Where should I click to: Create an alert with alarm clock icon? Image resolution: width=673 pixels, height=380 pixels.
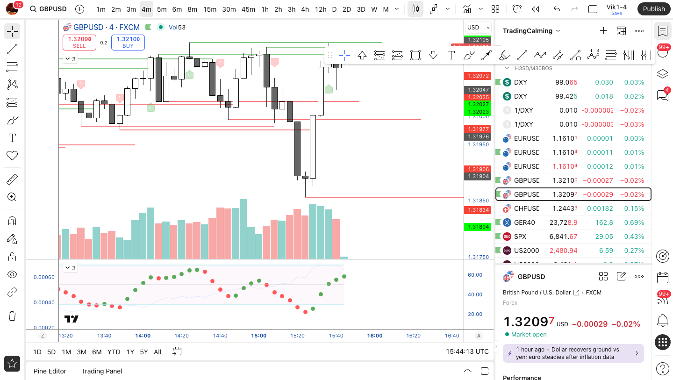[517, 9]
